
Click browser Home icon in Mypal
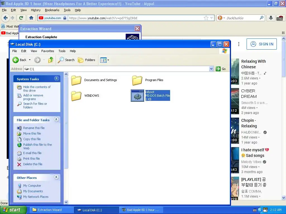(31, 18)
